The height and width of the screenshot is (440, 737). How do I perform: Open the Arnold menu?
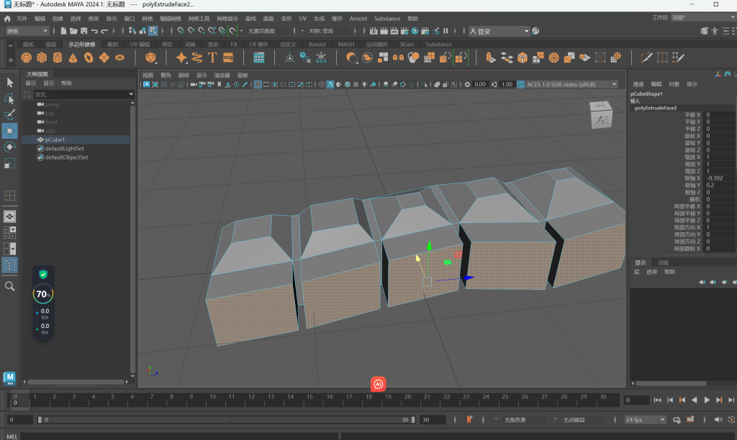pyautogui.click(x=358, y=18)
